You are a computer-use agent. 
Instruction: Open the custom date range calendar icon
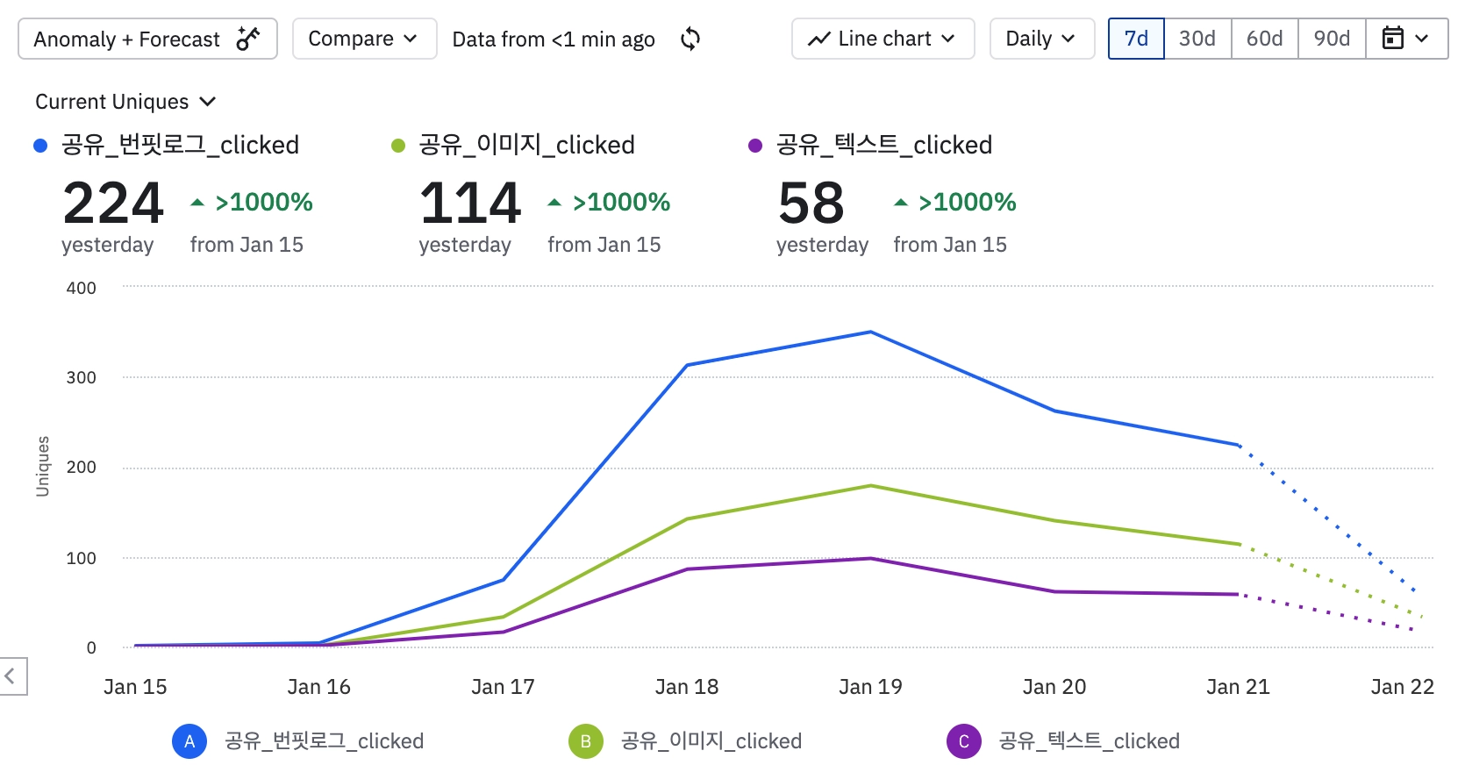pyautogui.click(x=1393, y=39)
